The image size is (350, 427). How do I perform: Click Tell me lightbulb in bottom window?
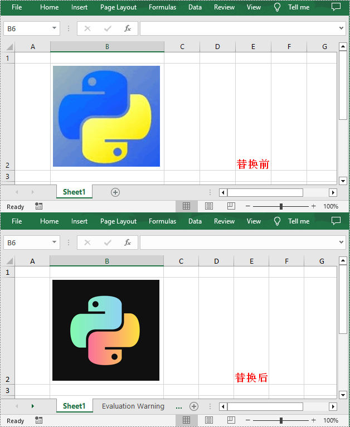pos(277,221)
